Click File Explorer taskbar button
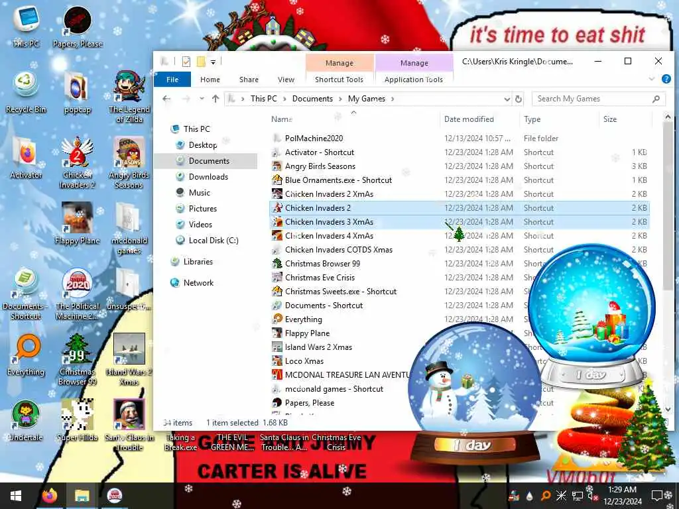Image resolution: width=679 pixels, height=509 pixels. [82, 496]
